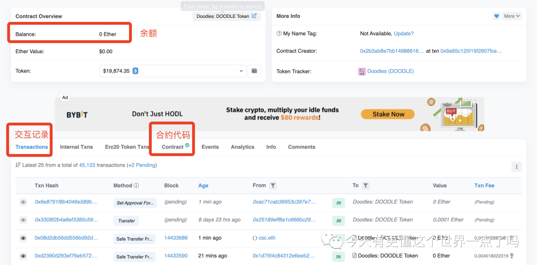537x265 pixels.
Task: Switch to the Transactions tab
Action: tap(31, 147)
